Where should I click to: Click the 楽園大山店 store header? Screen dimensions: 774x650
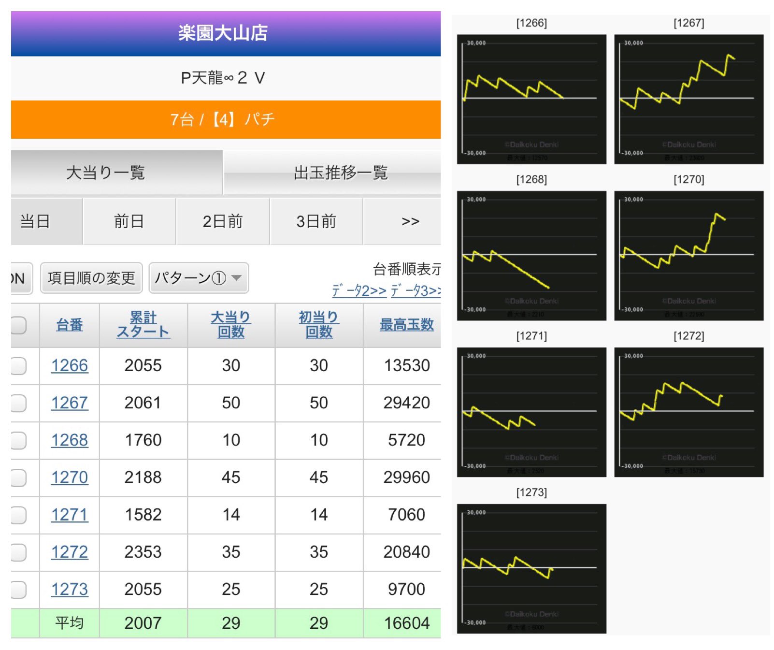point(226,33)
